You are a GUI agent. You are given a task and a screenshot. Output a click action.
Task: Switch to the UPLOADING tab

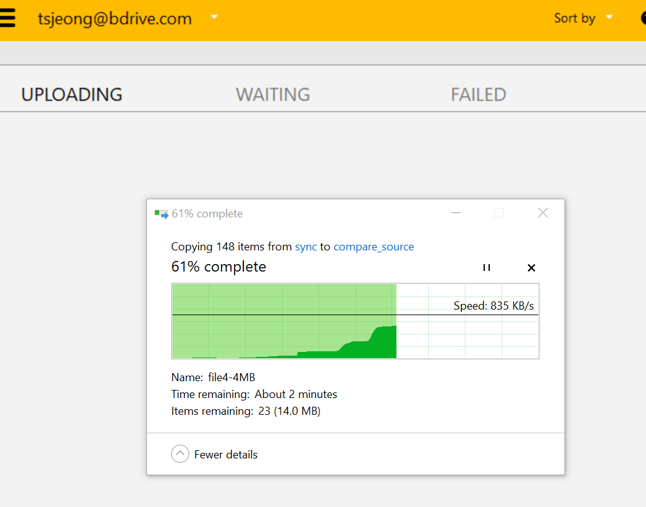pyautogui.click(x=72, y=95)
